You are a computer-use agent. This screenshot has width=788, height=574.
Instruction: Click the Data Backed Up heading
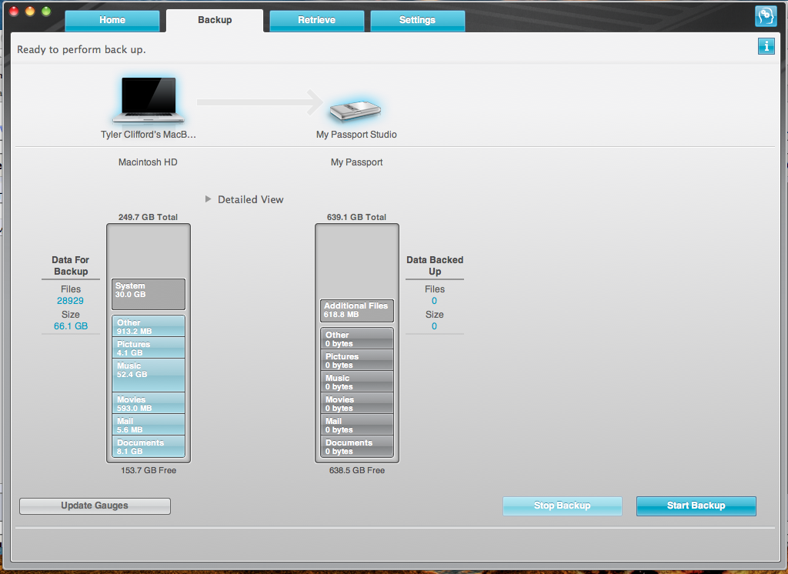coord(435,265)
